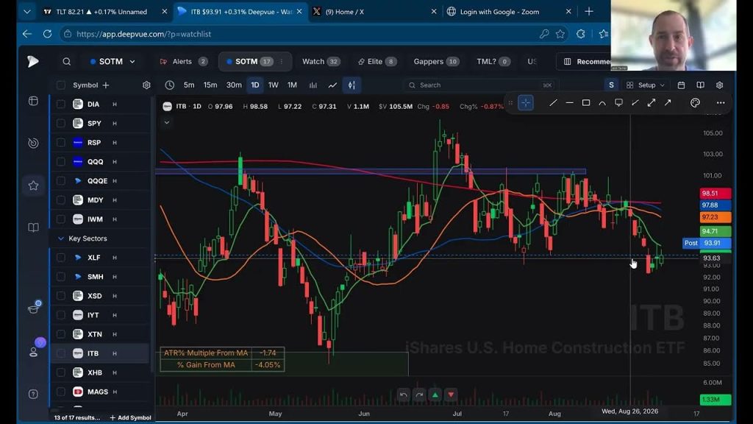Select the 1W timeframe button
This screenshot has height=424, width=753.
(274, 85)
